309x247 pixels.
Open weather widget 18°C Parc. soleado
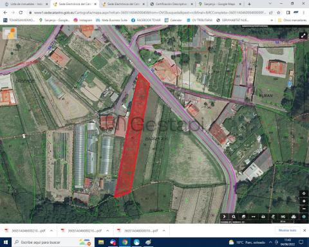tap(247, 242)
